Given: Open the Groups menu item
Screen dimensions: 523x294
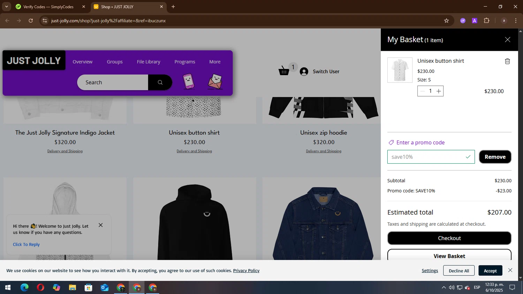Looking at the screenshot, I should coord(115,62).
